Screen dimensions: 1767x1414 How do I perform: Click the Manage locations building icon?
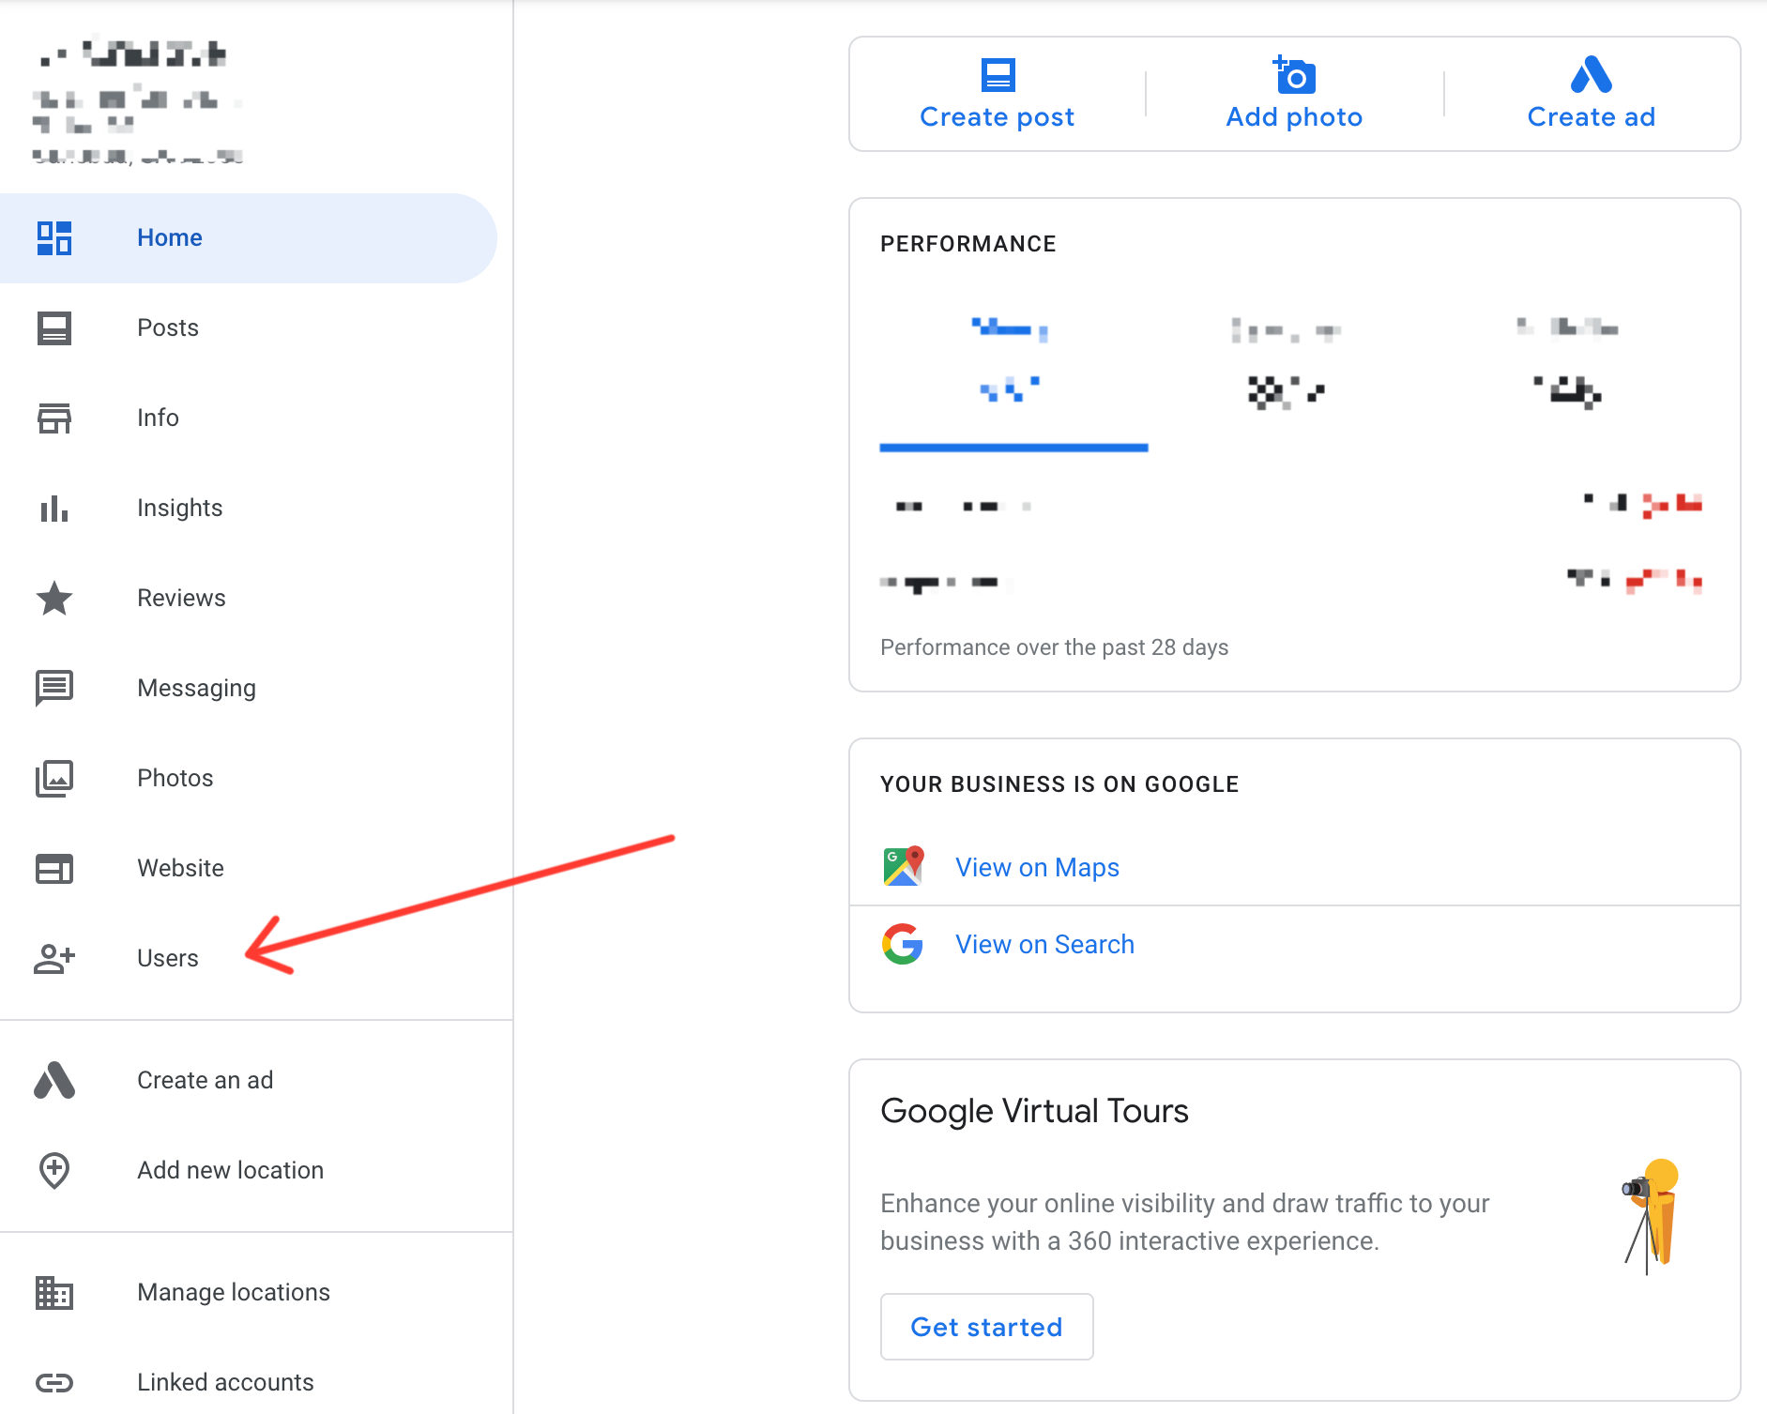[54, 1293]
